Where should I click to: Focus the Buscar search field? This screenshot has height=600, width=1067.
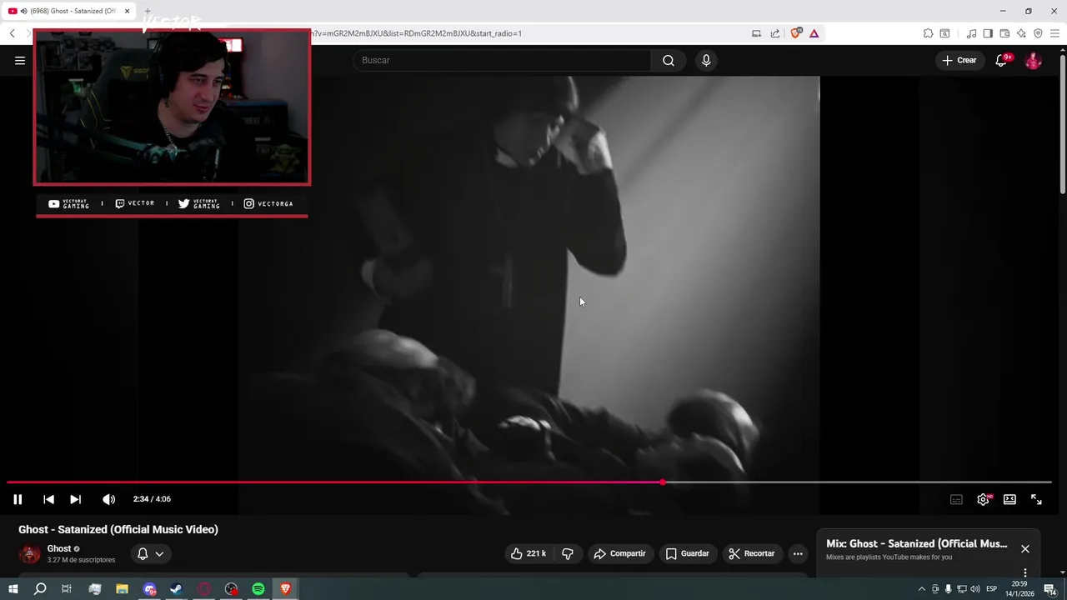[503, 60]
